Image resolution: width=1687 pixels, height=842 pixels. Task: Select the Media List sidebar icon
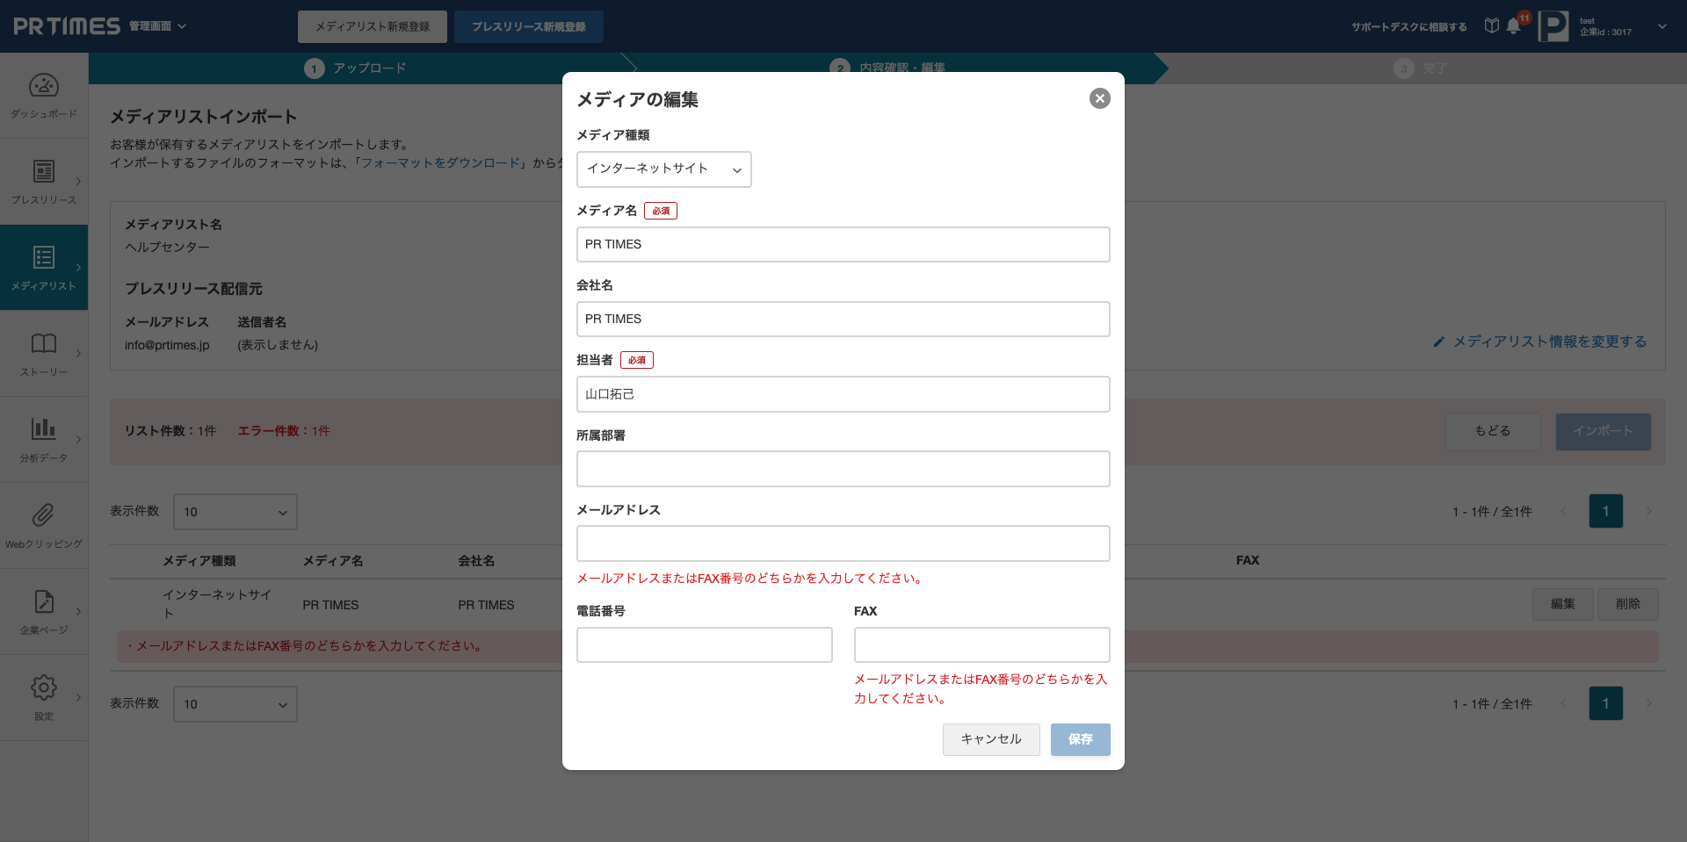pos(44,257)
